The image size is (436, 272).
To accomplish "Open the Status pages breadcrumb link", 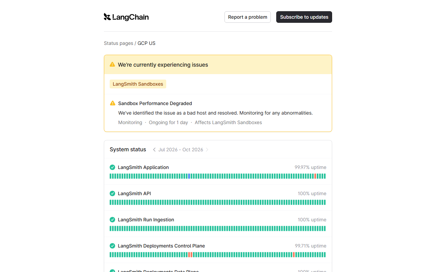I will coord(119,43).
